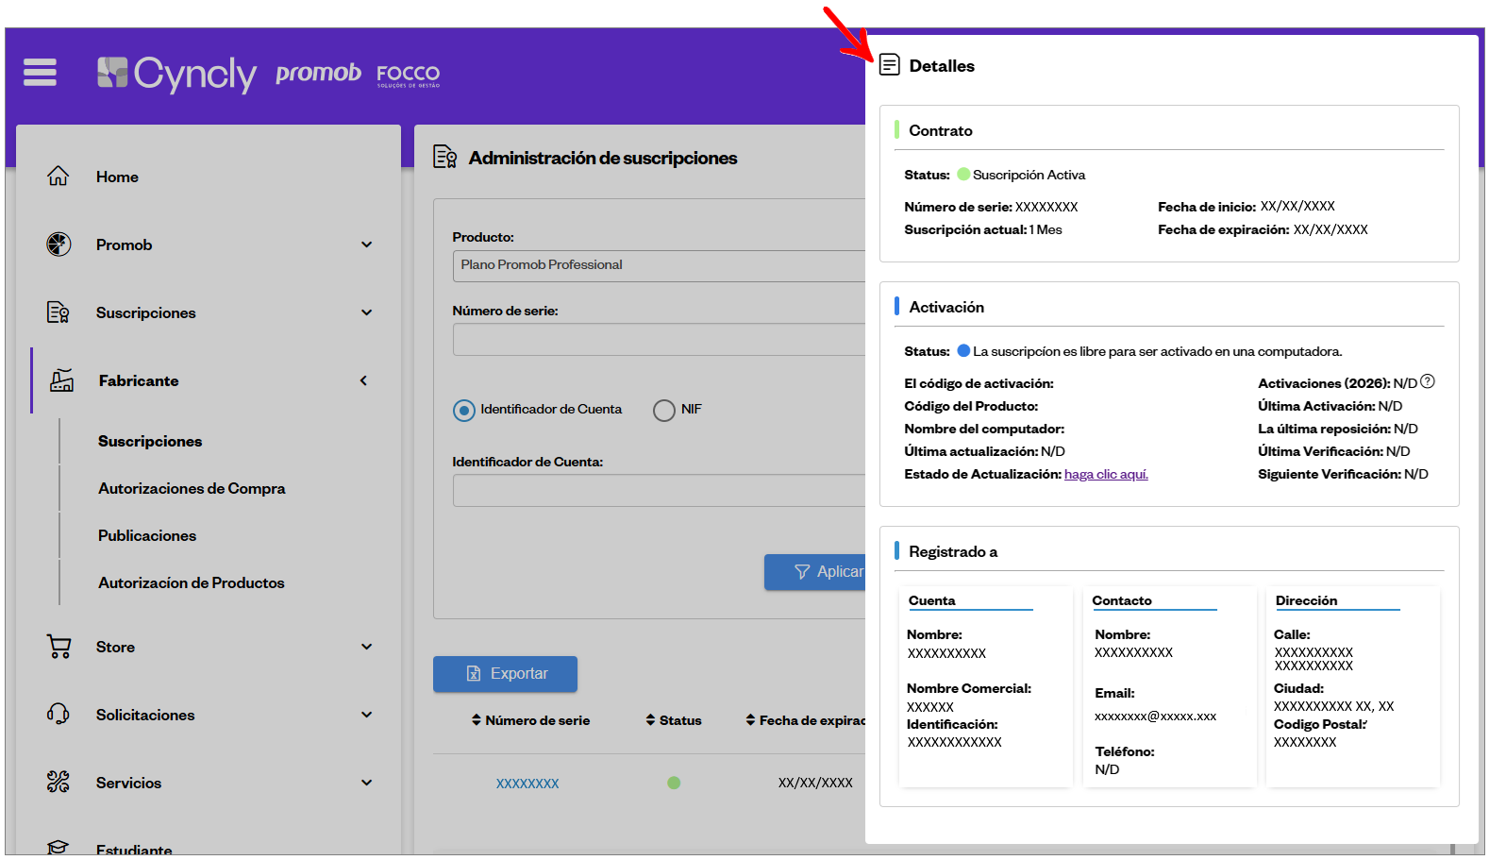Open Autorizacion de Productos submenu item

coord(192,582)
